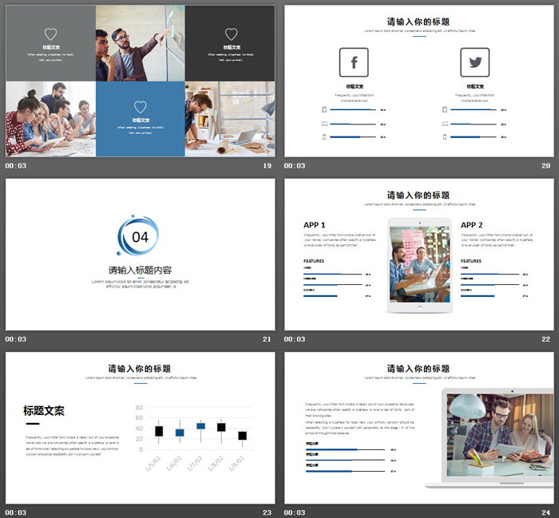The image size is (559, 518).
Task: Click slide number 19 label
Action: pos(267,166)
